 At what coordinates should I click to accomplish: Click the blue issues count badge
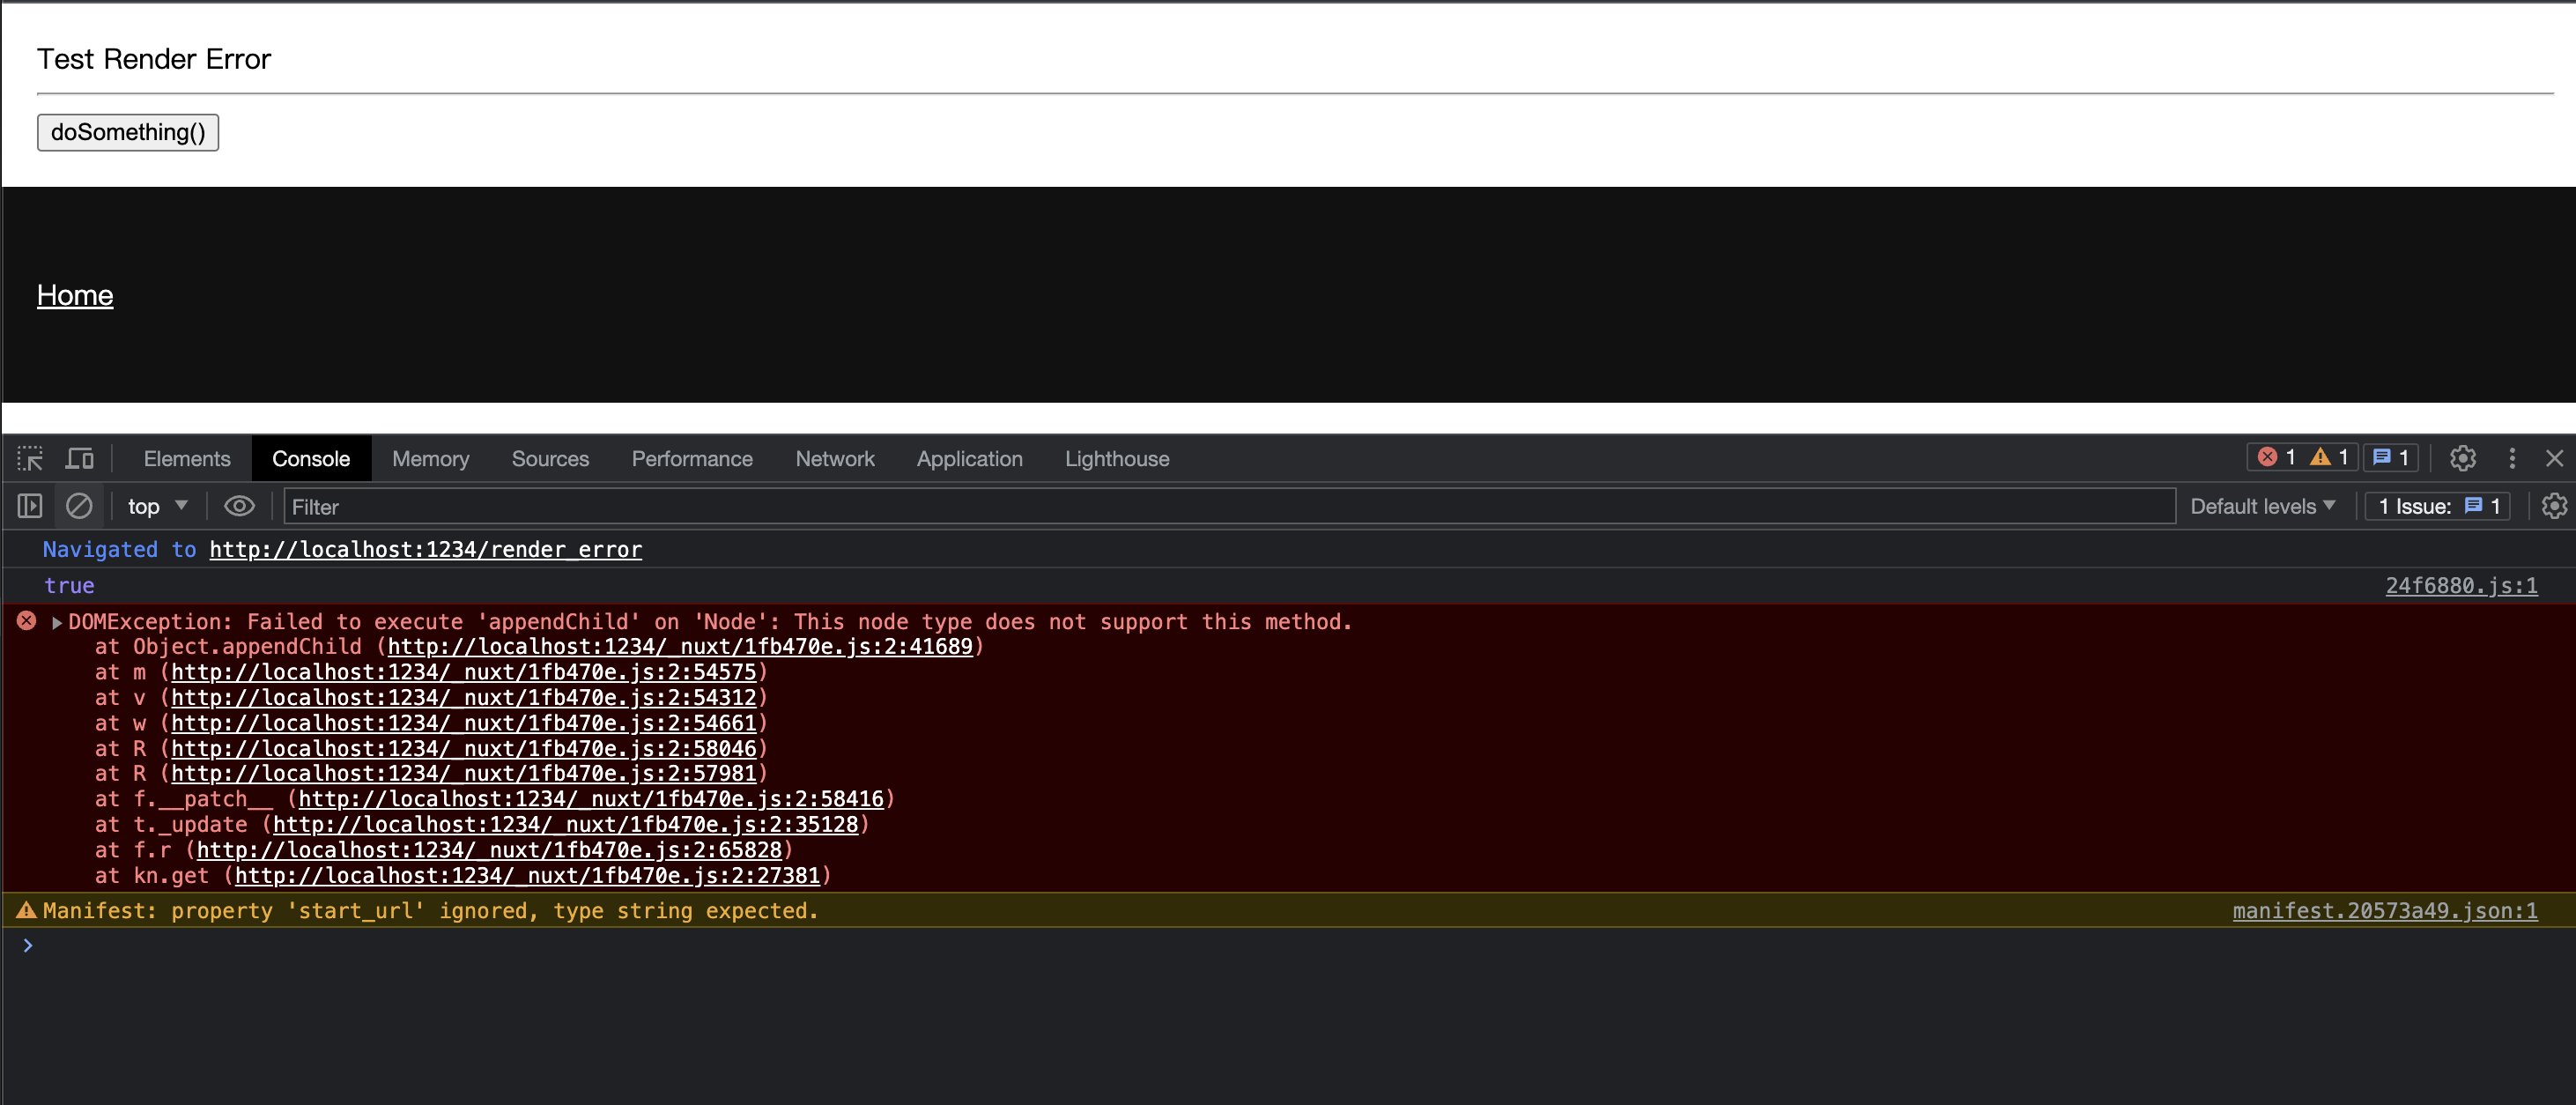click(2391, 457)
